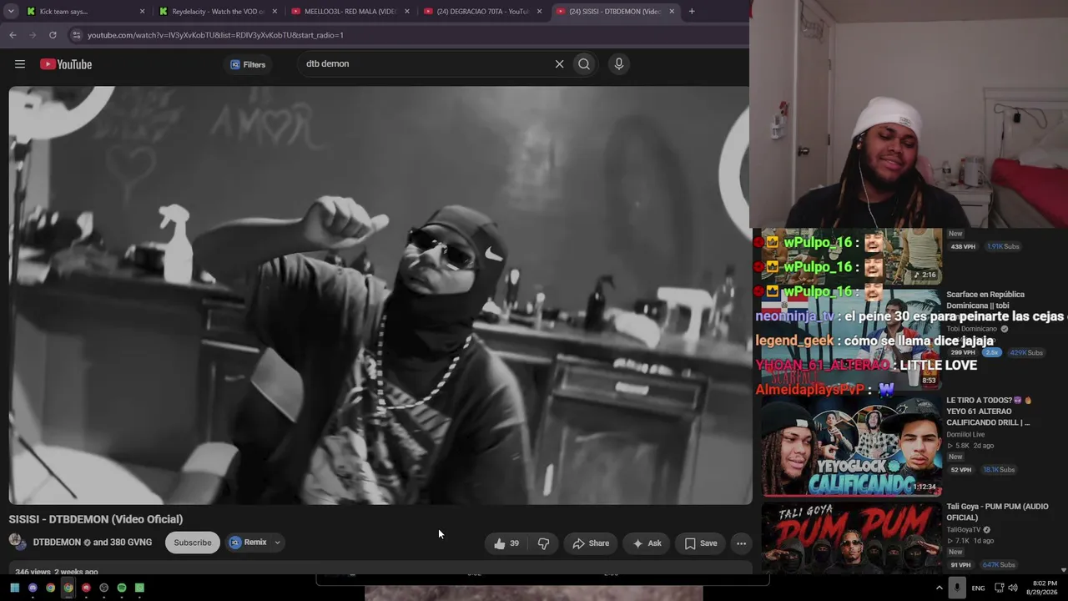Open the Windows Start button
Viewport: 1068px width, 601px height.
point(15,588)
